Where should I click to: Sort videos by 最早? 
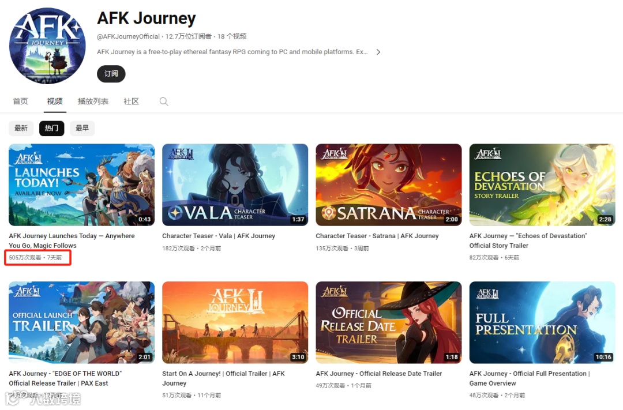[82, 129]
